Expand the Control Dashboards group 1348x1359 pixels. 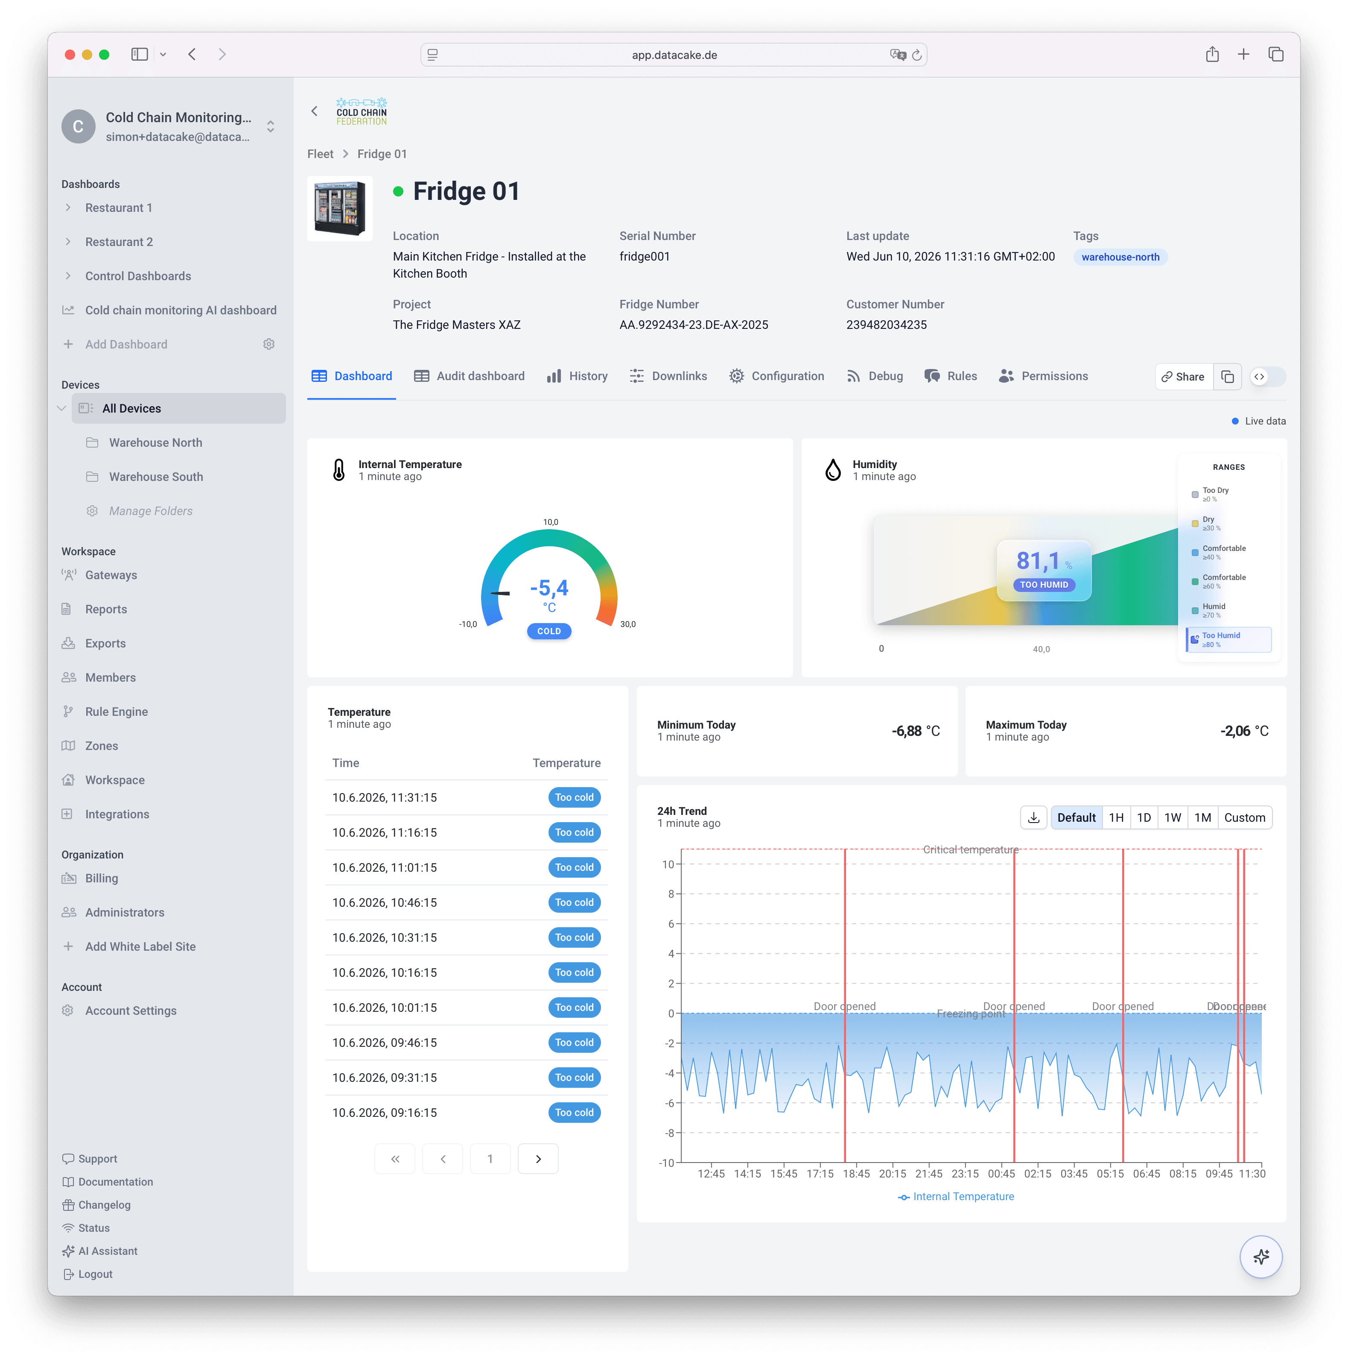(x=68, y=276)
